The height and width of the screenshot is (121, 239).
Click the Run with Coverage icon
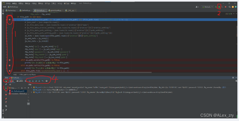tap(223, 7)
